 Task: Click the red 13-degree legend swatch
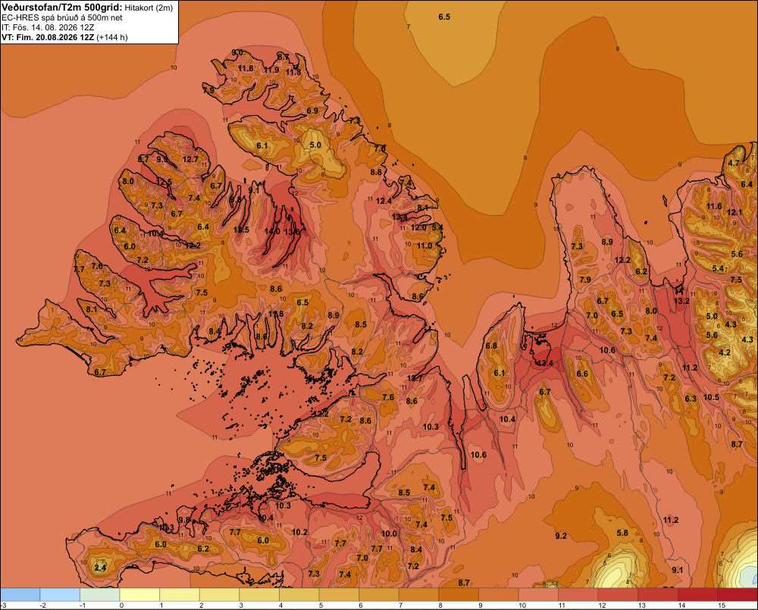(x=657, y=595)
